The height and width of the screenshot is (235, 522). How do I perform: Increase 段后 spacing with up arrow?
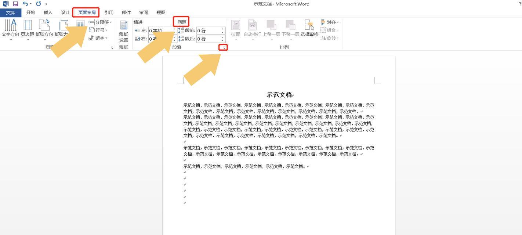click(x=222, y=37)
